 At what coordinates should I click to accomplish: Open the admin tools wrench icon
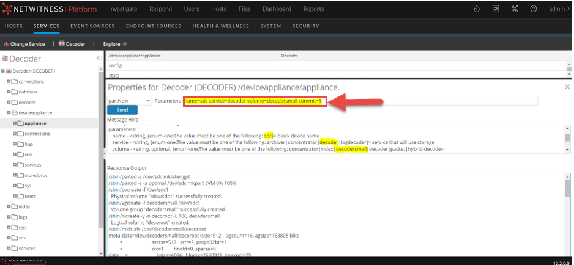coord(515,9)
